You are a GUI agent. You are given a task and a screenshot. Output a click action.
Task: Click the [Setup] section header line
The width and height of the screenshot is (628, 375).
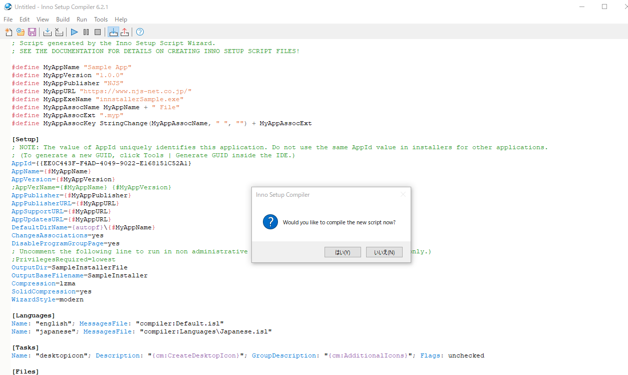(25, 139)
